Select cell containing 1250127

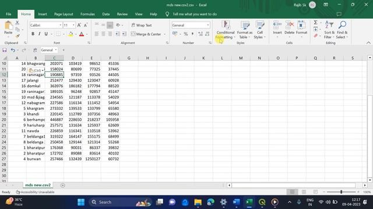(x=92, y=158)
